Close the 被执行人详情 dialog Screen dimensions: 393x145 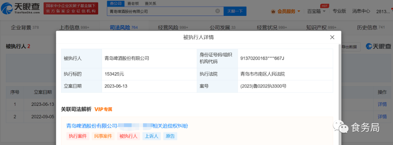tap(332, 37)
